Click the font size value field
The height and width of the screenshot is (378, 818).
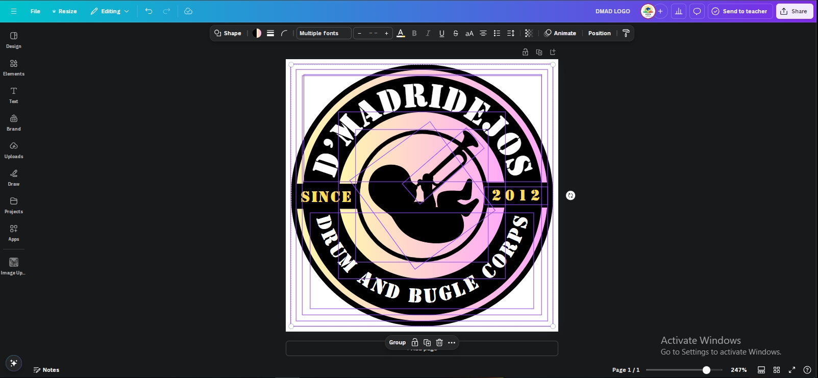tap(373, 33)
